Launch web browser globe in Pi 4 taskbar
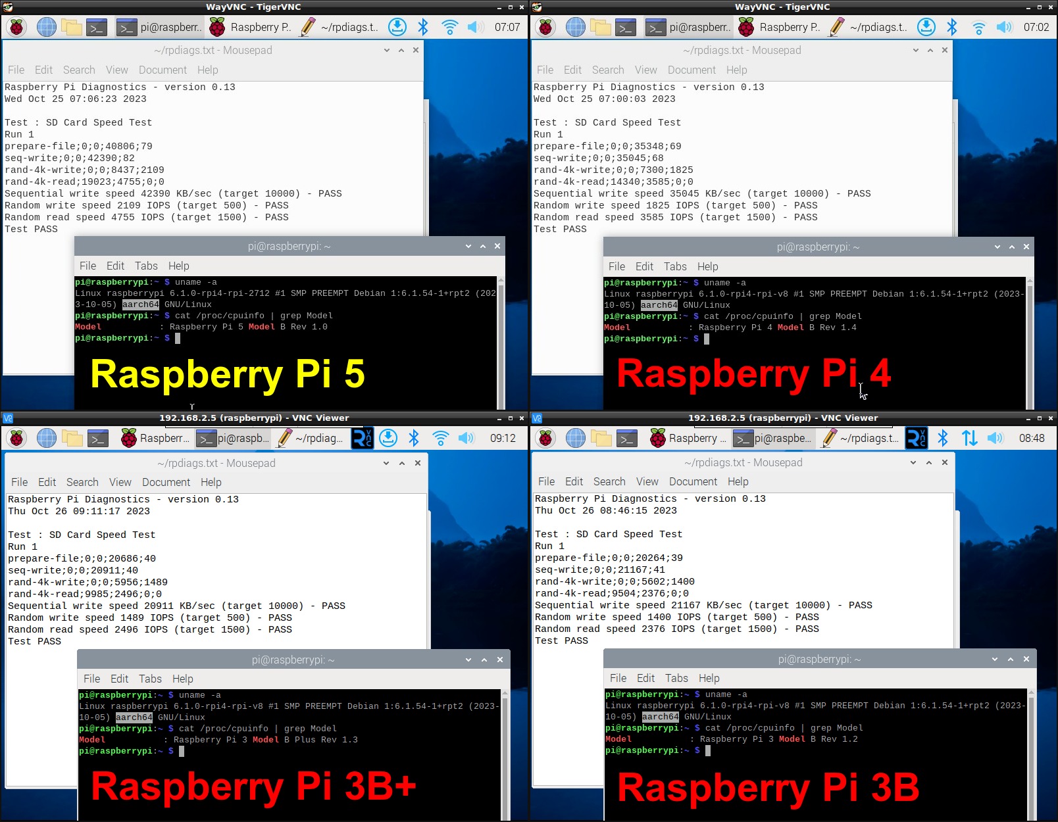 575,27
